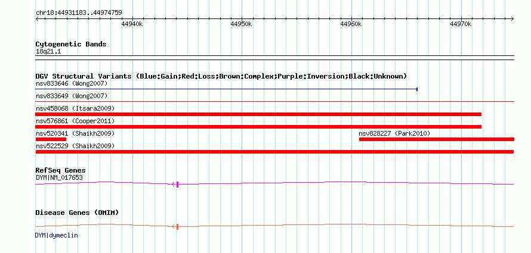Click the red bar of nsv828227
Screen dimensions: 531x253
pyautogui.click(x=437, y=139)
